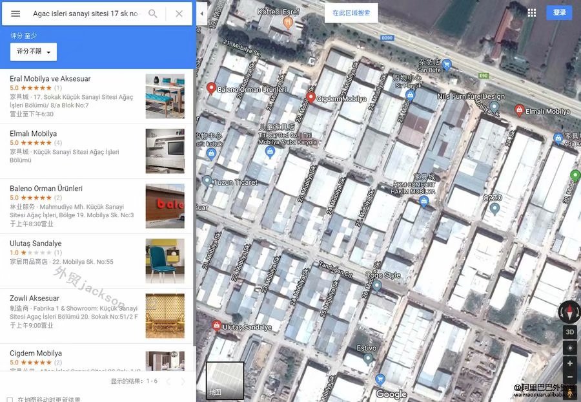Go to previous results page arrow
581x402 pixels.
(x=168, y=381)
